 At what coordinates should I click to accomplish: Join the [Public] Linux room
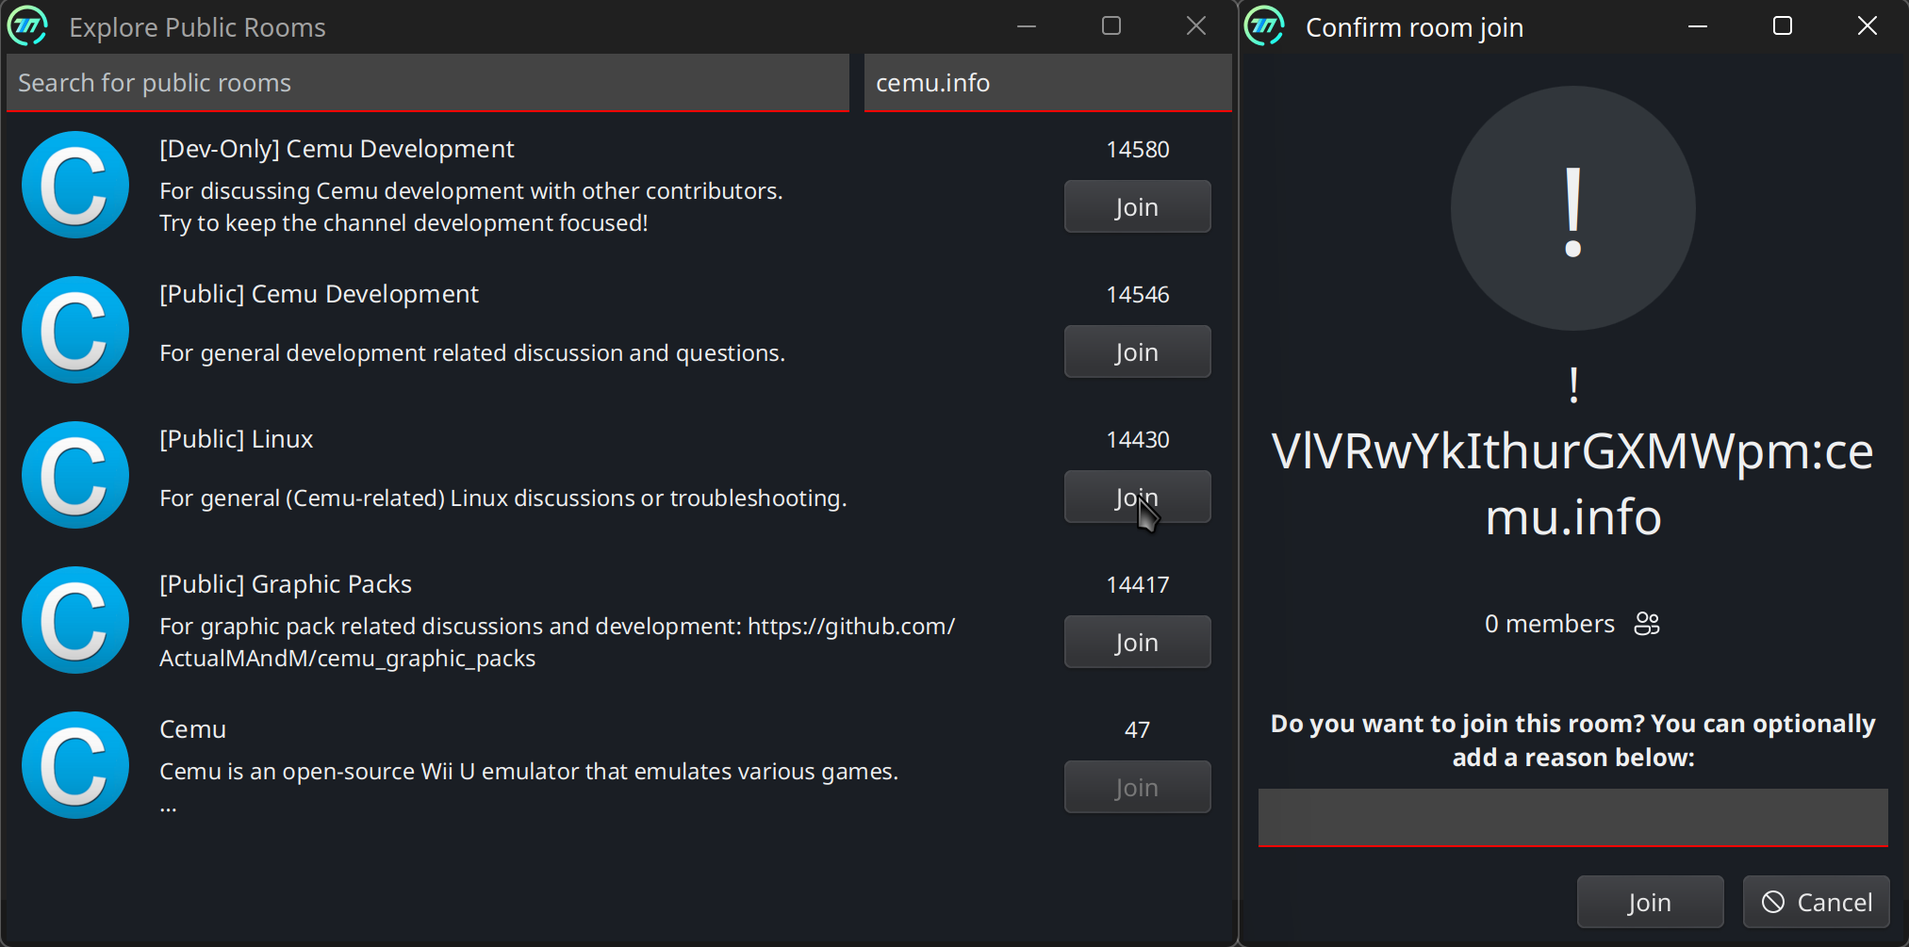click(x=1137, y=497)
